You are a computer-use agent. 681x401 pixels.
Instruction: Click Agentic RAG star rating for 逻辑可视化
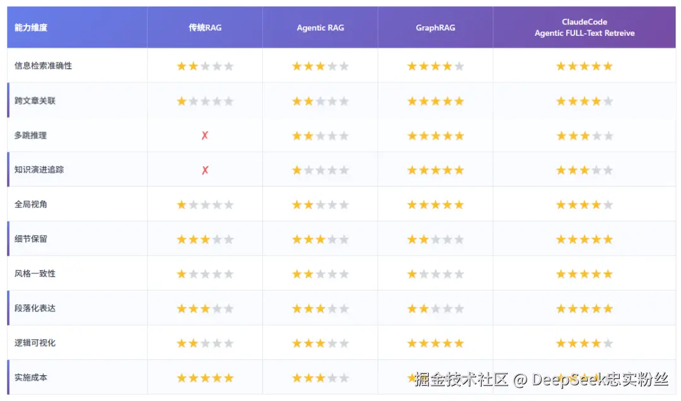pos(320,344)
